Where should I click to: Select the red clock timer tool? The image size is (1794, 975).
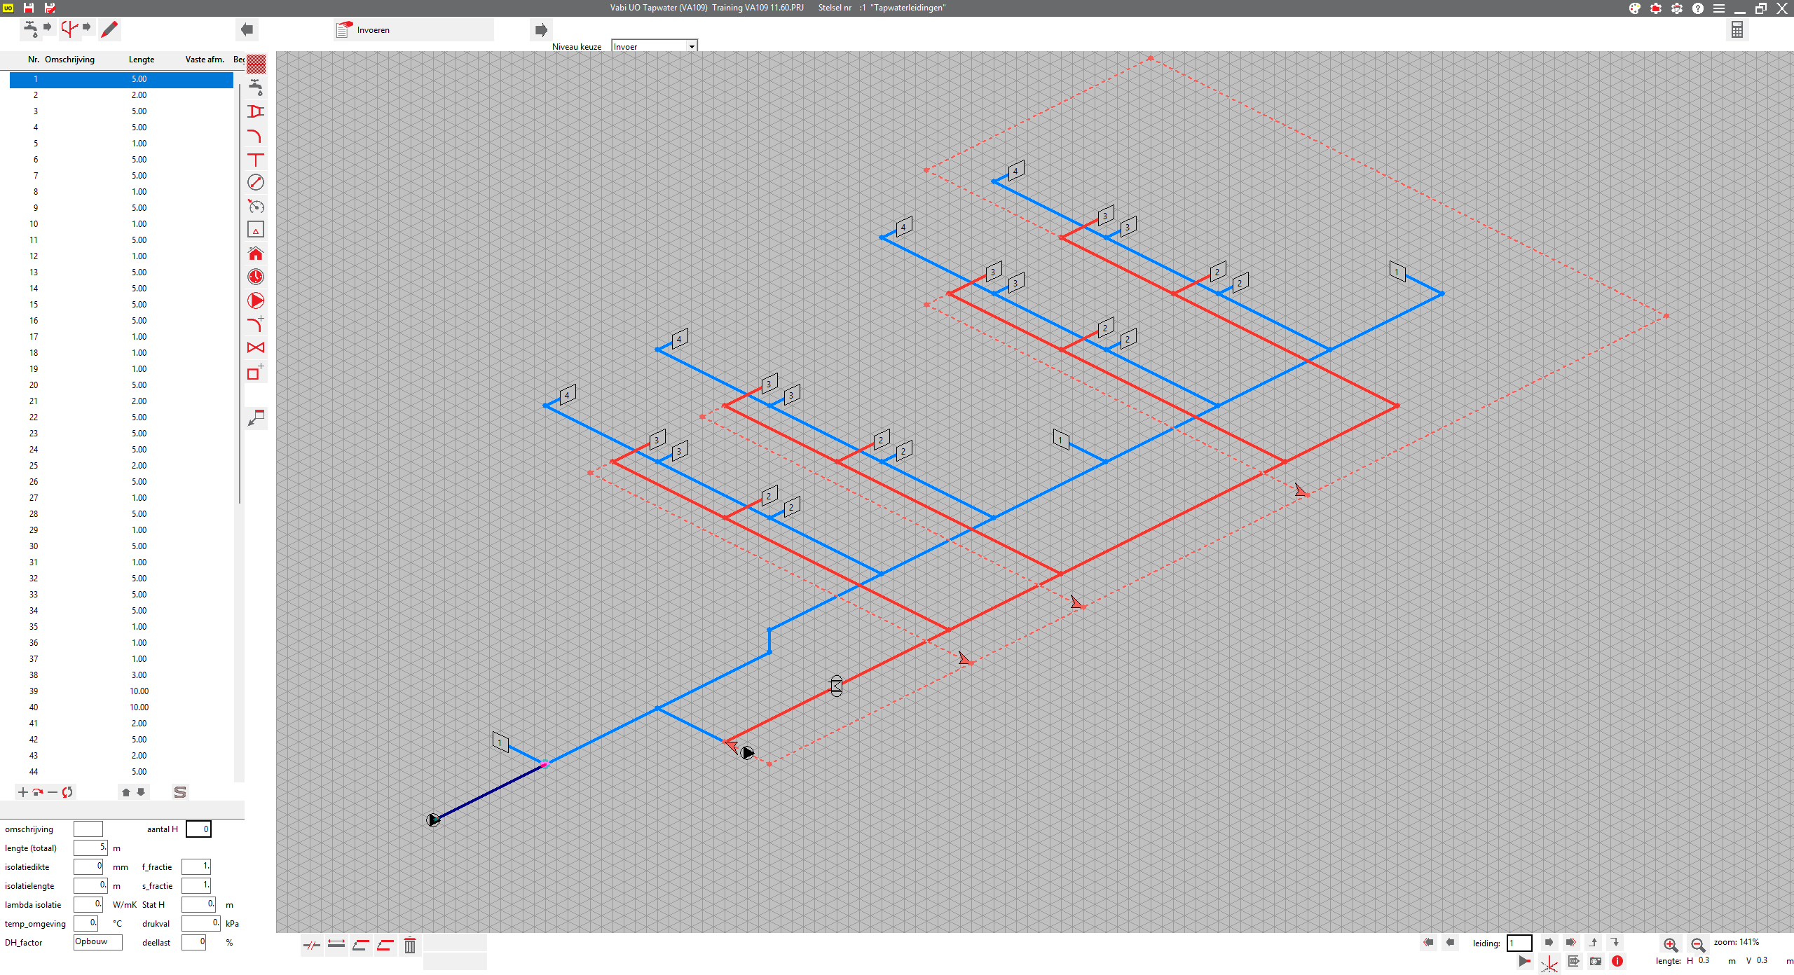tap(256, 277)
